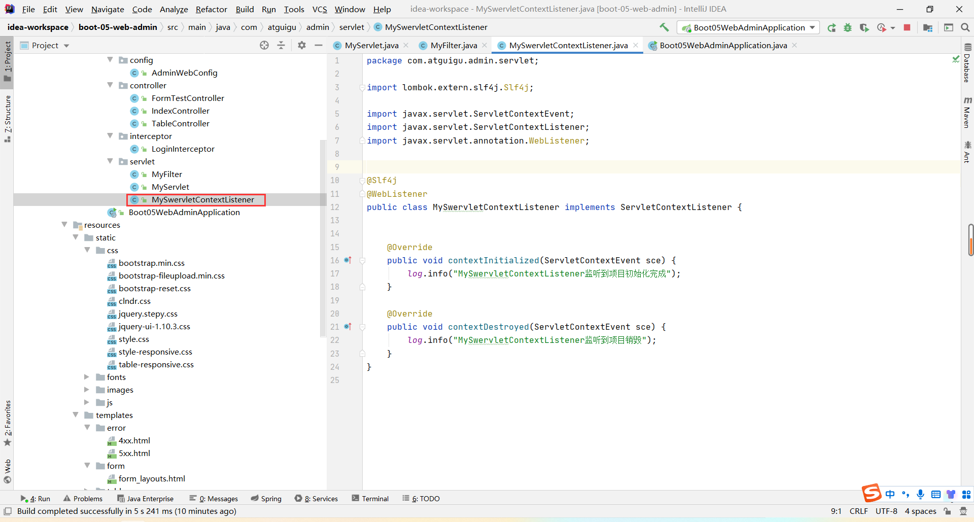974x522 pixels.
Task: Stop the running application with the red square
Action: coord(907,27)
